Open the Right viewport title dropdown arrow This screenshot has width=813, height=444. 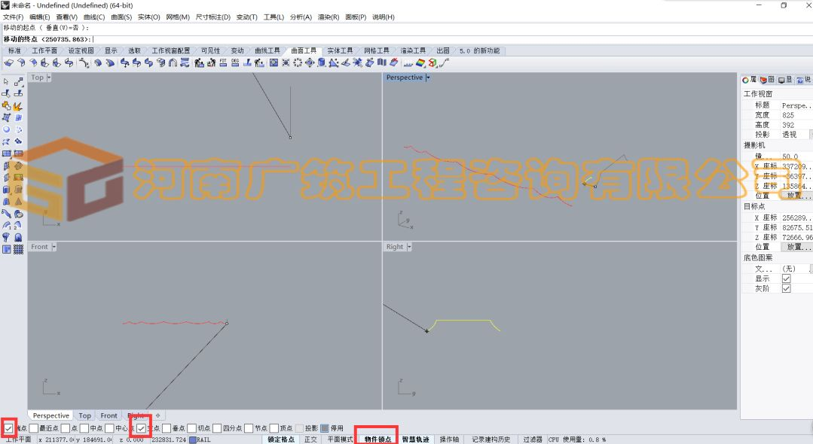click(x=409, y=247)
